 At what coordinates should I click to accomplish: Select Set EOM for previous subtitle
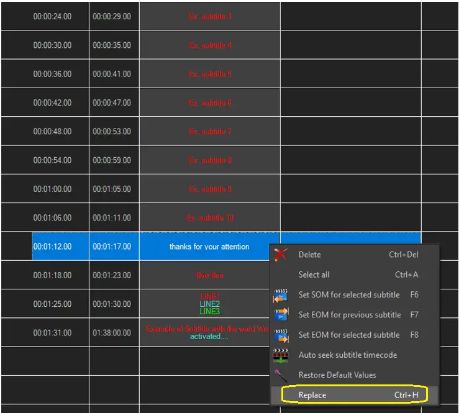(x=350, y=315)
